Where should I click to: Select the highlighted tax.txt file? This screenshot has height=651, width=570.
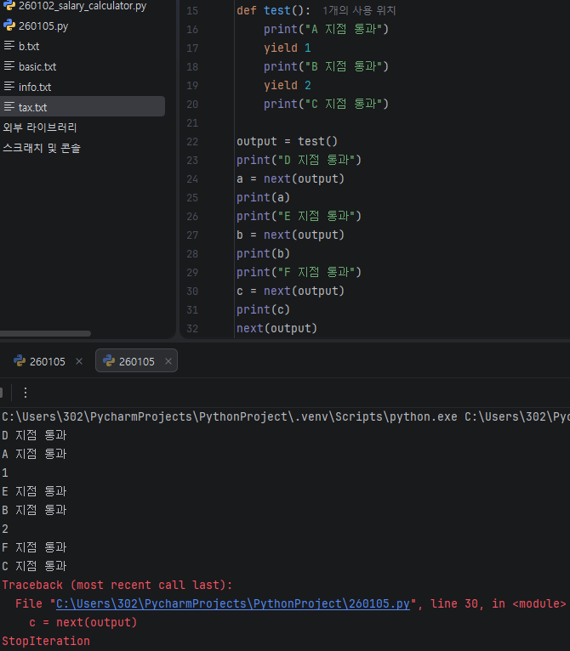(83, 107)
